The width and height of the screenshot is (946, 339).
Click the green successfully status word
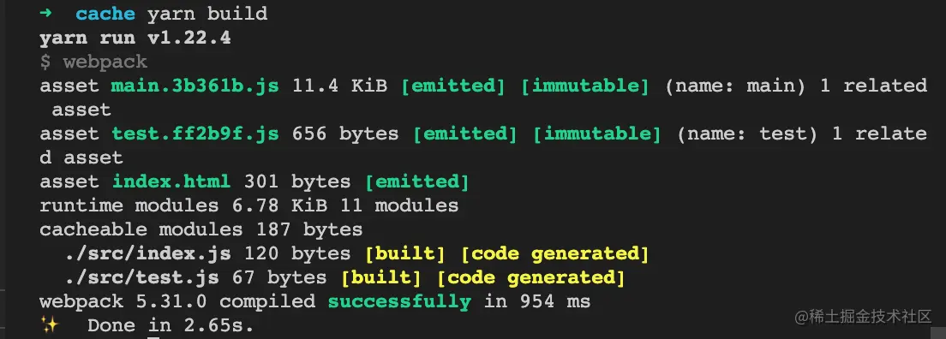pos(398,301)
